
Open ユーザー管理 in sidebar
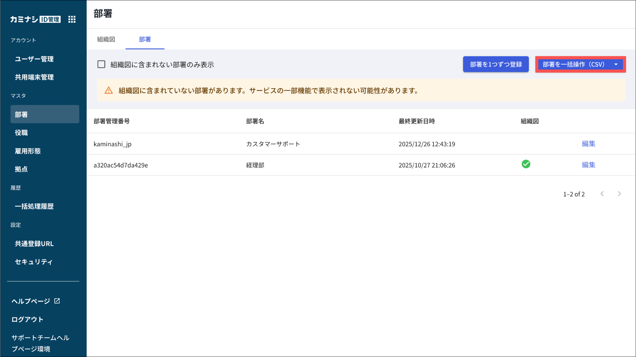coord(34,59)
